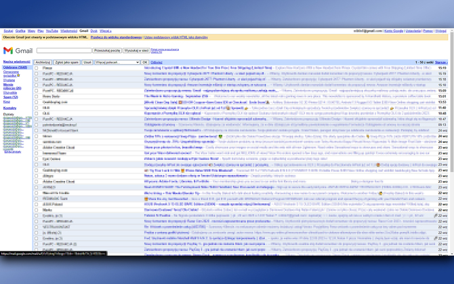The width and height of the screenshot is (454, 284).
Task: Click the Archiwizuj button
Action: (43, 62)
